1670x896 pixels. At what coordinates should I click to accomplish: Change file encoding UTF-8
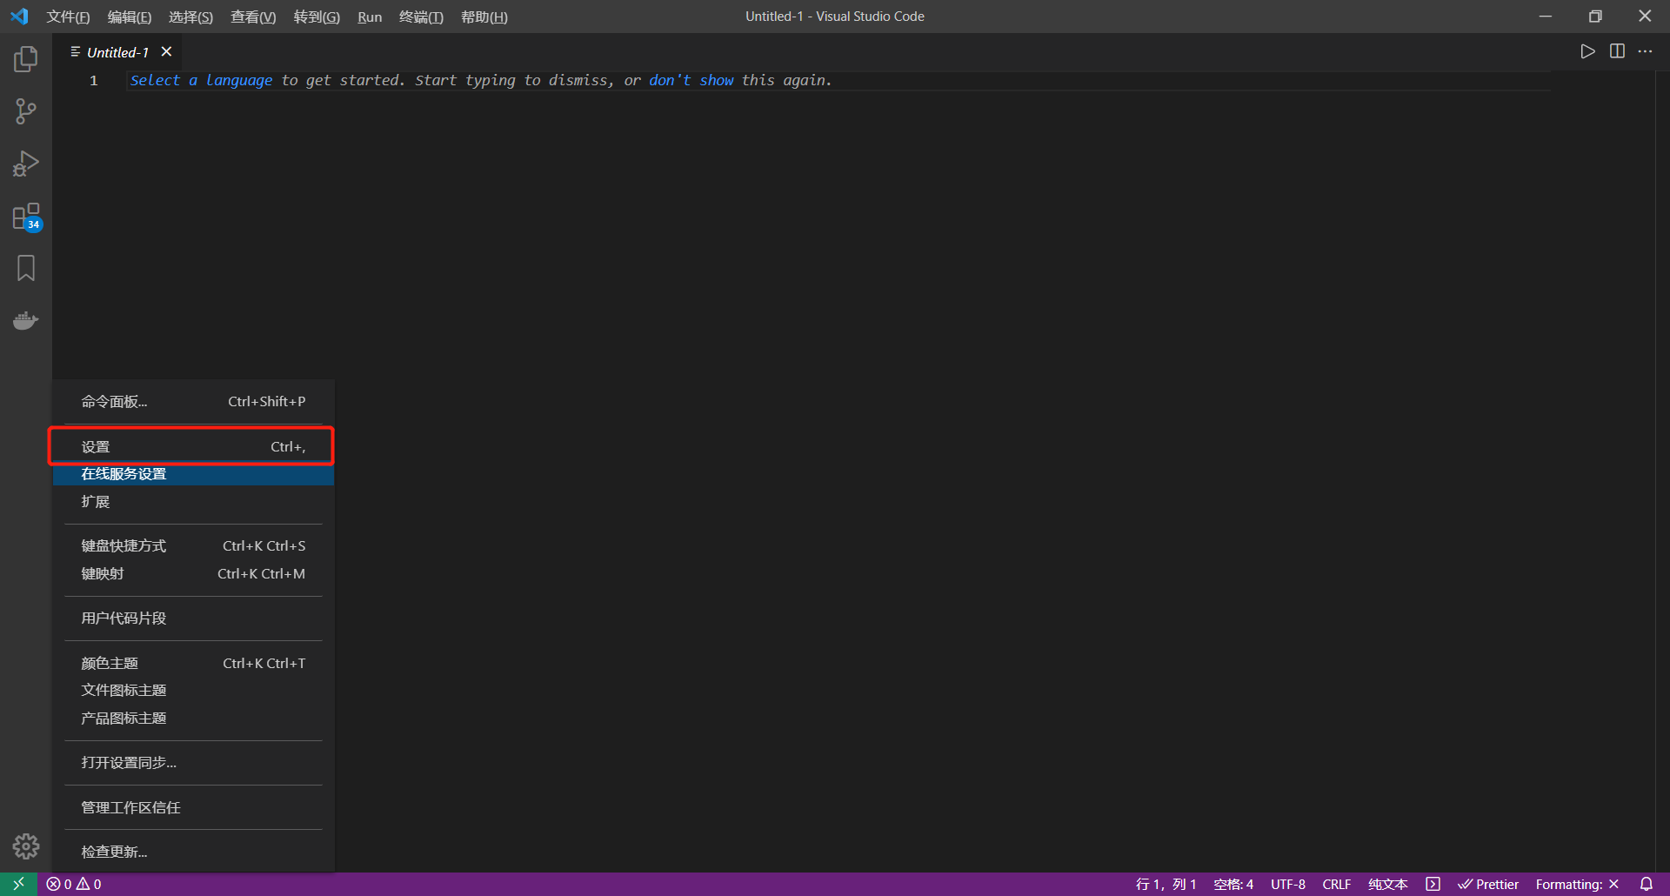pos(1288,884)
